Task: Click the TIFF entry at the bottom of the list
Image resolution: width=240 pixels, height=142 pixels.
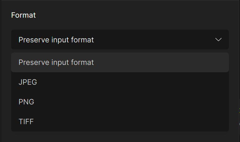Action: point(120,121)
